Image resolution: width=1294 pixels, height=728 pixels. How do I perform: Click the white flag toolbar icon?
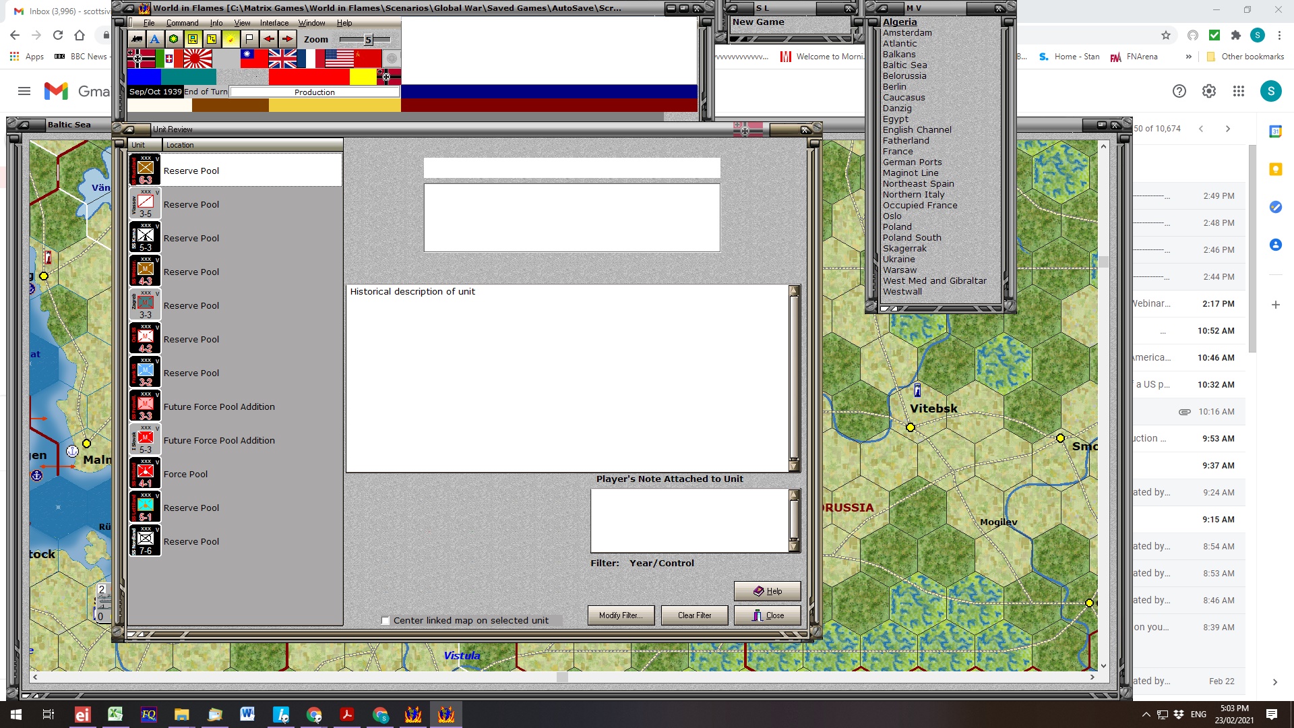[248, 39]
